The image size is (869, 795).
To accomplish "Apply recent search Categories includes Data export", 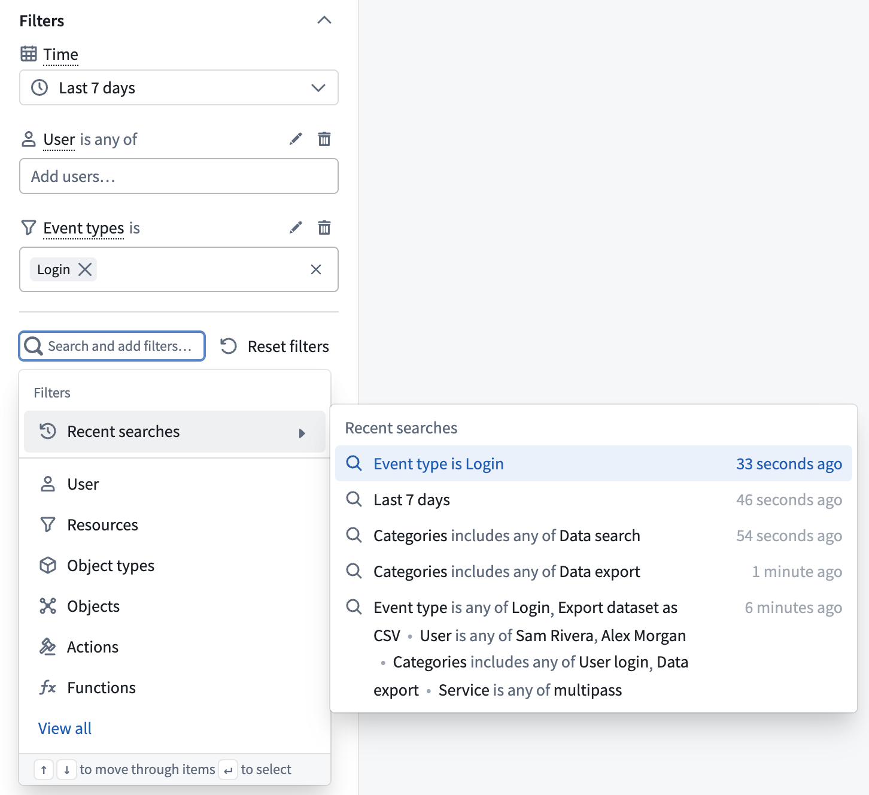I will [x=594, y=571].
